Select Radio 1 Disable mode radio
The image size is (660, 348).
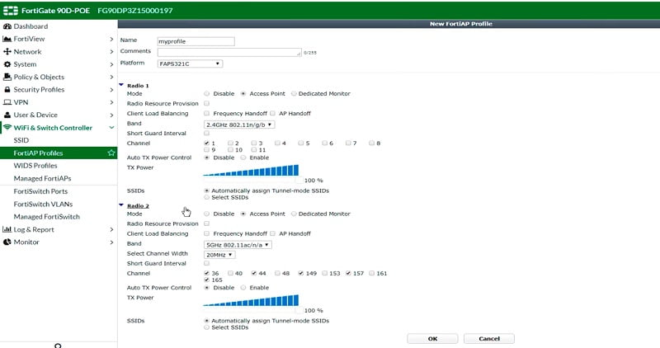[x=207, y=93]
